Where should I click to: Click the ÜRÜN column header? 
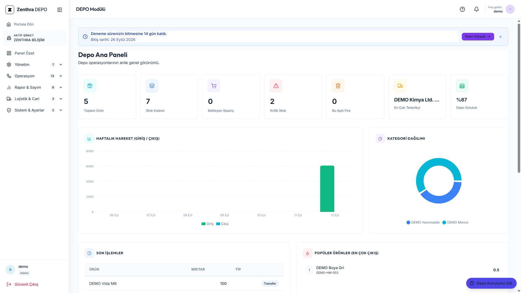[x=94, y=269]
